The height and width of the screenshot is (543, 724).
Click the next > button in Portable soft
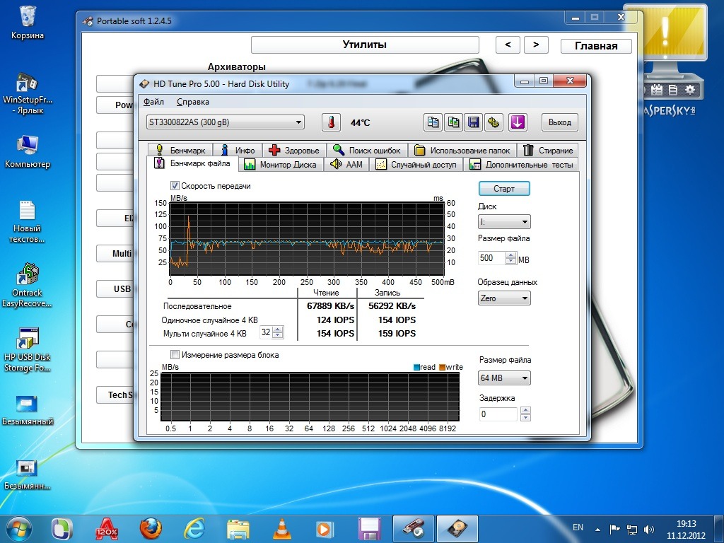click(x=536, y=45)
